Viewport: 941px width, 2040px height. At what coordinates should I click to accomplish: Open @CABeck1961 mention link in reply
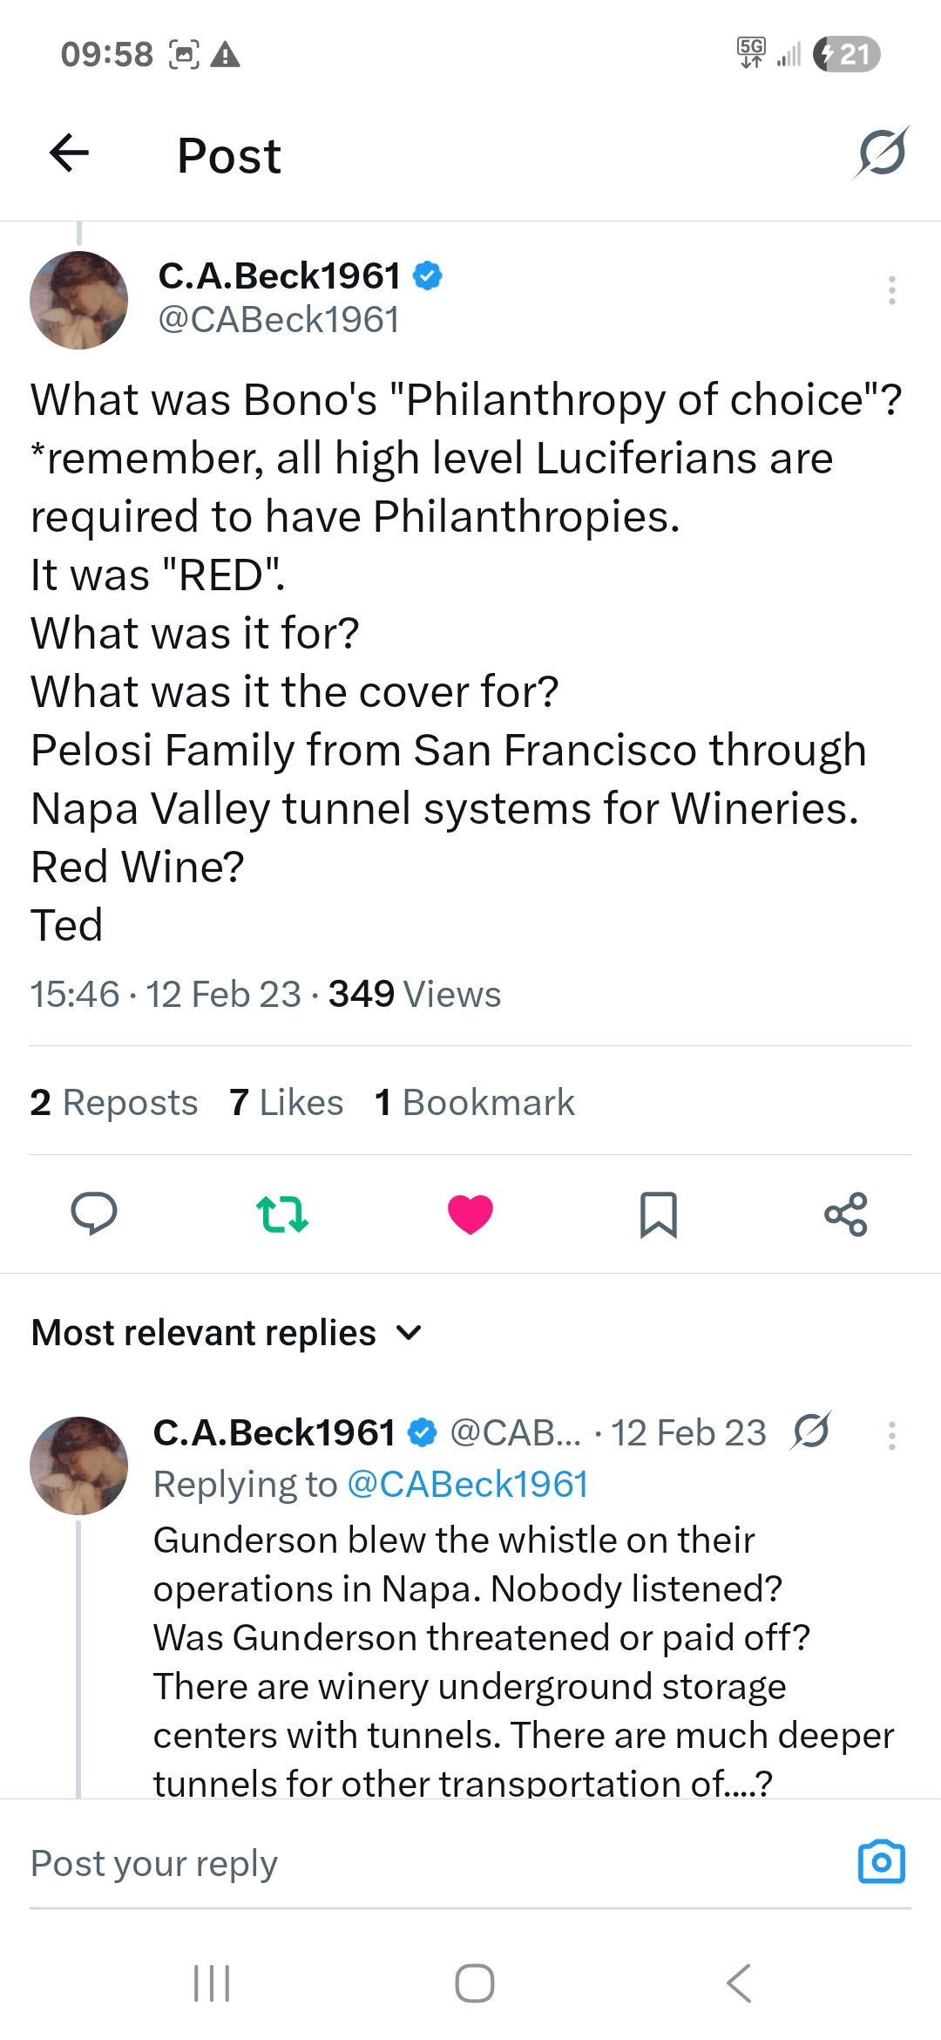(x=468, y=1484)
